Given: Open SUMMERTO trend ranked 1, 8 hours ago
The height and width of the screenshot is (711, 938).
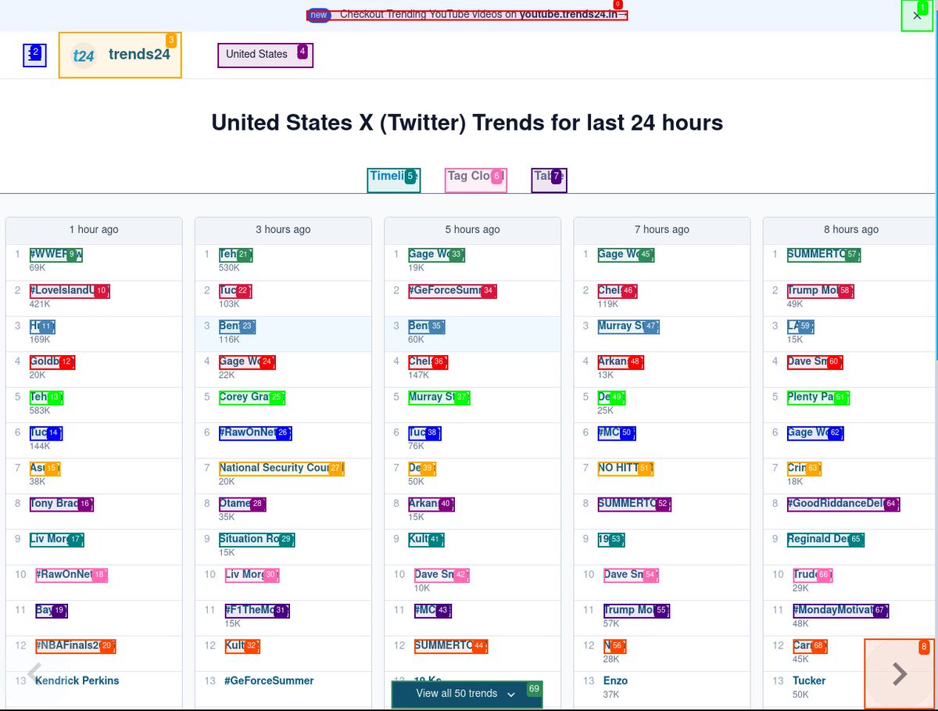Looking at the screenshot, I should coord(823,254).
